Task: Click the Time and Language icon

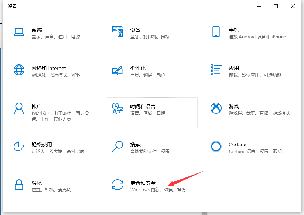Action: 117,108
